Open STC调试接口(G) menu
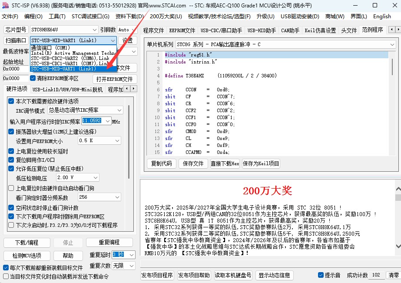The height and width of the screenshot is (283, 401). pyautogui.click(x=90, y=17)
